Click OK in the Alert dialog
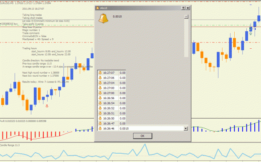Screen dimensions: 261x162 (x=142, y=136)
